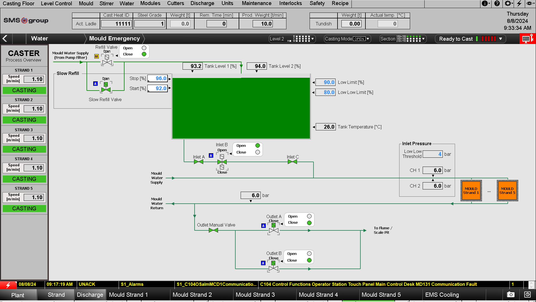This screenshot has width=536, height=302.
Task: Edit the Inlet Pressure Low Low Threshold field
Action: pyautogui.click(x=433, y=154)
